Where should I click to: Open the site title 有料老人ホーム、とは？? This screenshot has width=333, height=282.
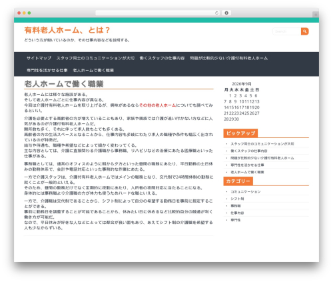(x=67, y=30)
